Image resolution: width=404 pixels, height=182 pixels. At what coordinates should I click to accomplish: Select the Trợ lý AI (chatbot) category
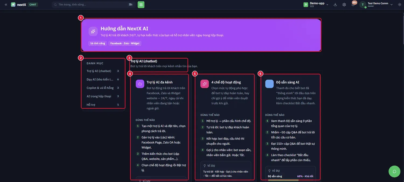pyautogui.click(x=103, y=71)
